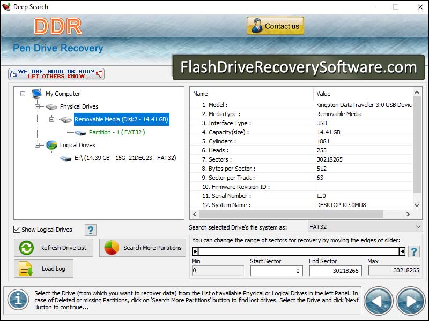
Task: Click the Physical Drives disk icon
Action: [51, 106]
